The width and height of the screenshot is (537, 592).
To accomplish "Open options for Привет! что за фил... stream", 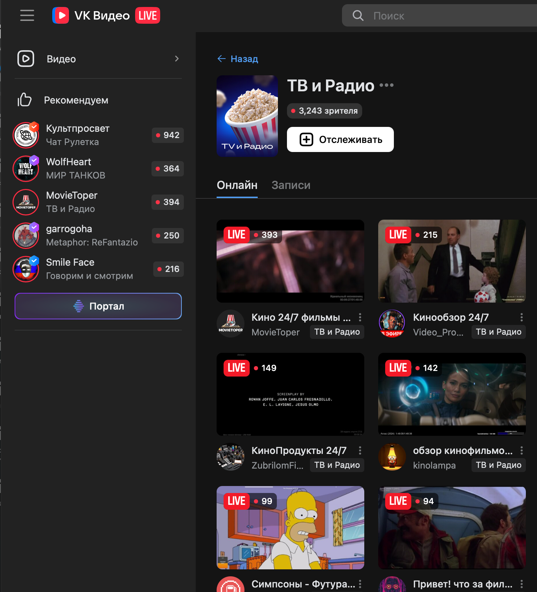I will click(521, 584).
